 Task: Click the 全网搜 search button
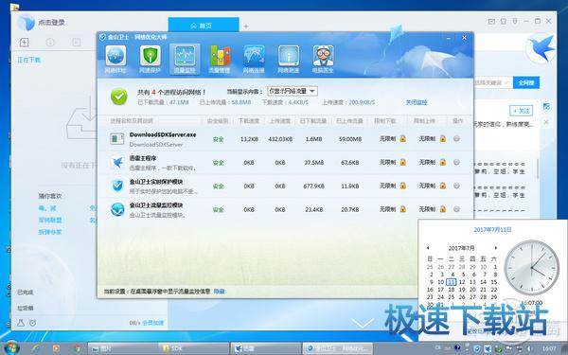(526, 82)
